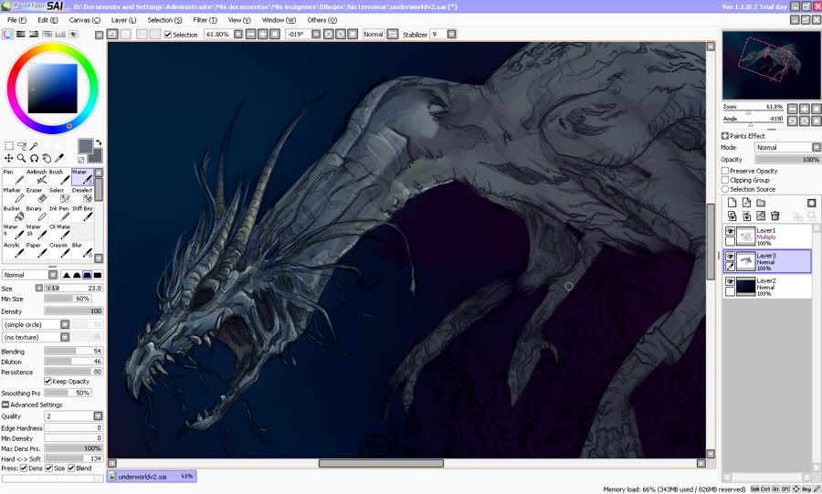Select the Brush tool
The height and width of the screenshot is (494, 822).
tap(59, 177)
